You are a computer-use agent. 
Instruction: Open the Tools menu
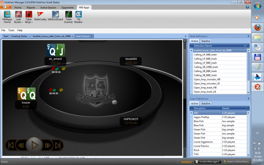tap(11, 30)
